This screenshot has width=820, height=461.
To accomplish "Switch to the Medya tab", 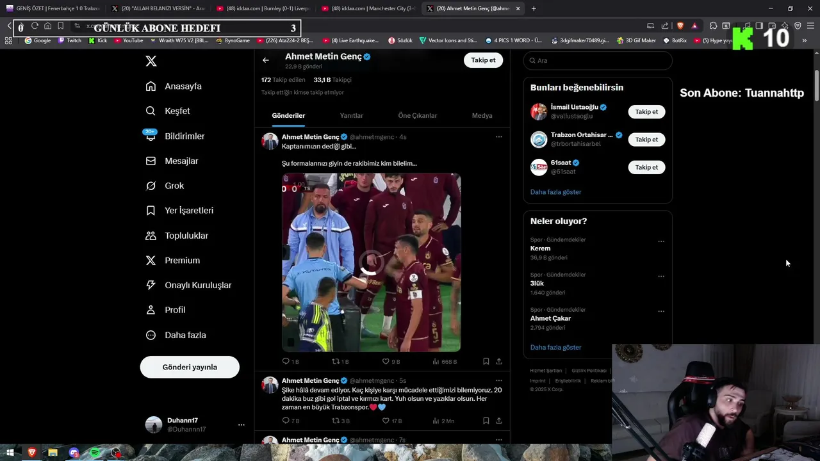I will point(482,116).
